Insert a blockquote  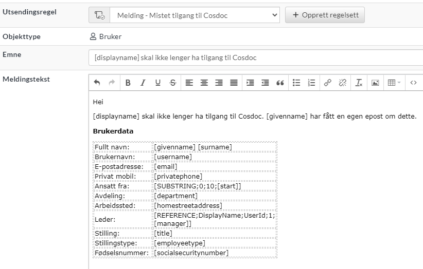(280, 83)
